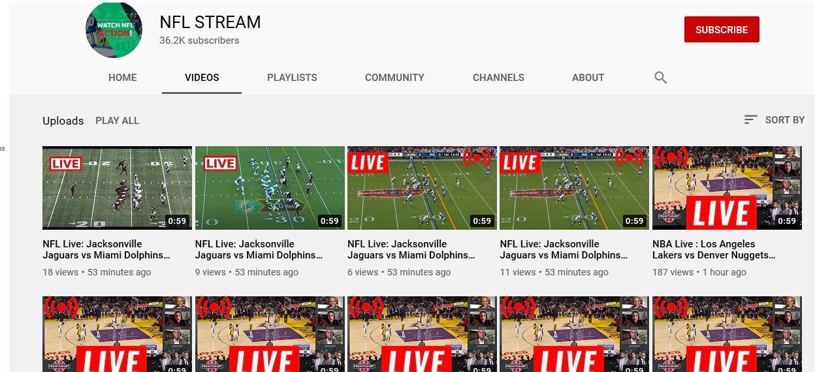Click the video title above 9 views
The height and width of the screenshot is (372, 815).
coord(259,249)
